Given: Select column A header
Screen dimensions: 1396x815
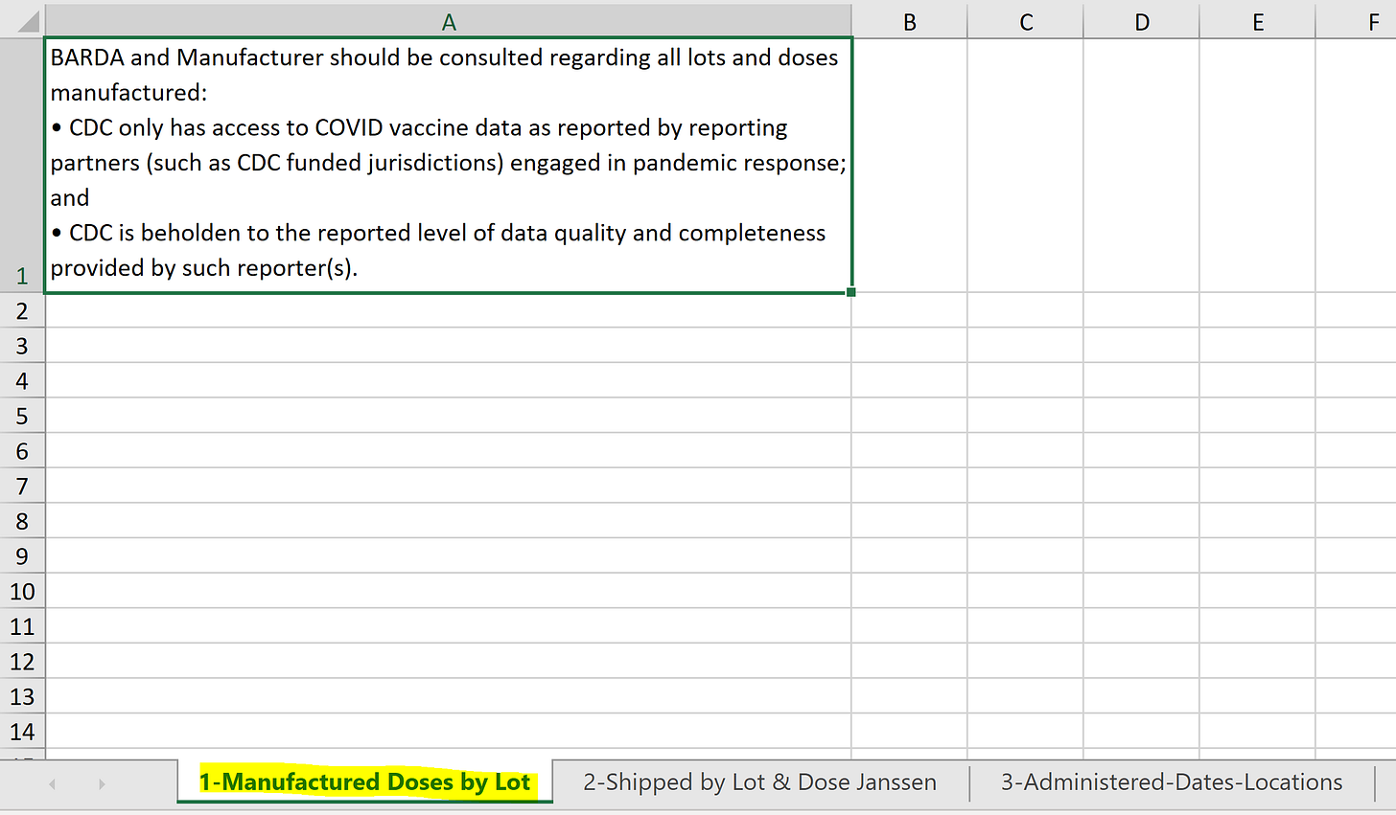Looking at the screenshot, I should pos(448,22).
